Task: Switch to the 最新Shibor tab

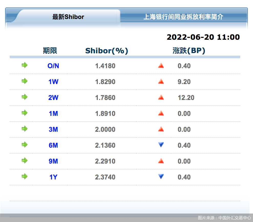Action: pos(68,17)
